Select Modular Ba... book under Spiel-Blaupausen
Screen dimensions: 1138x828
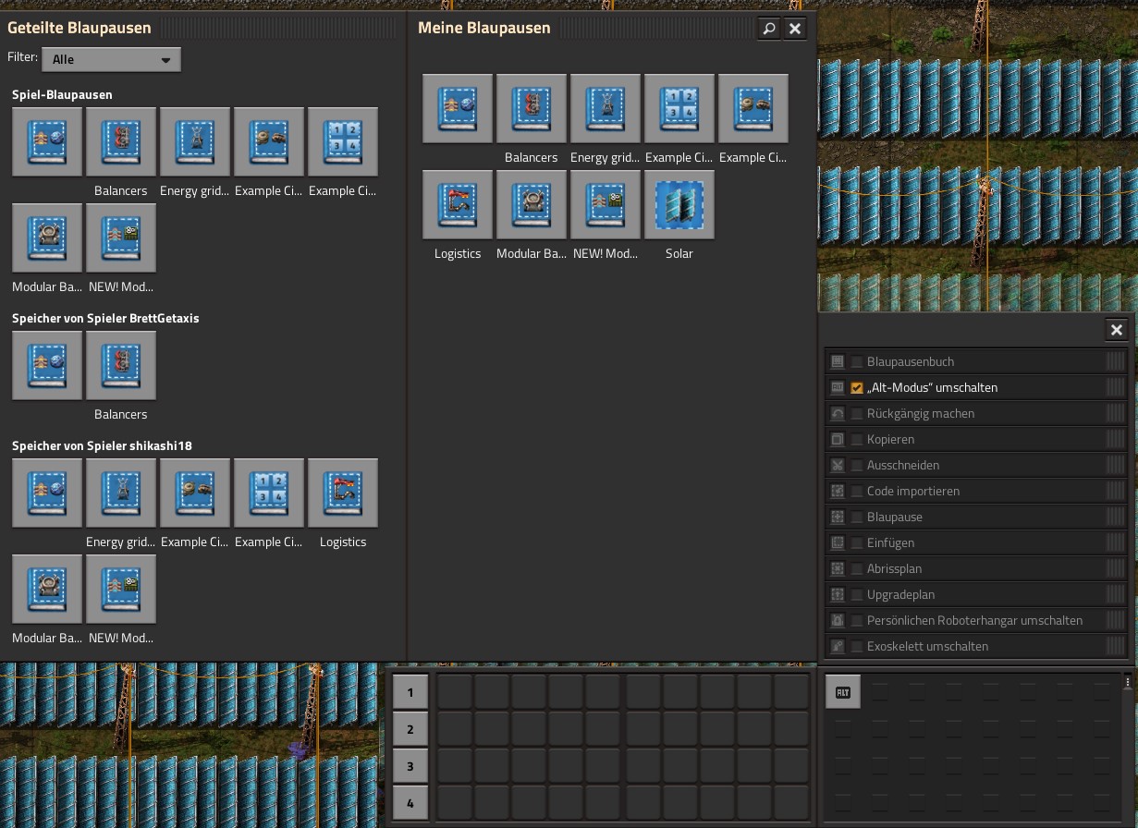(47, 237)
